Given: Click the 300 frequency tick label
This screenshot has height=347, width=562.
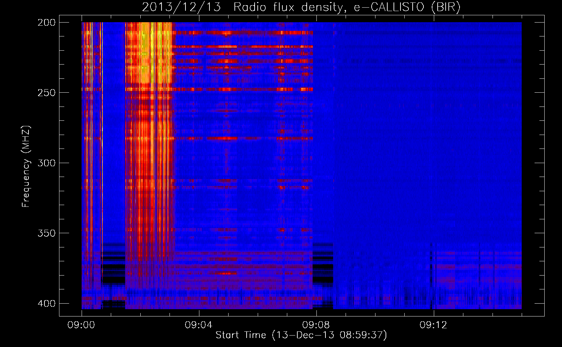Looking at the screenshot, I should coord(47,163).
